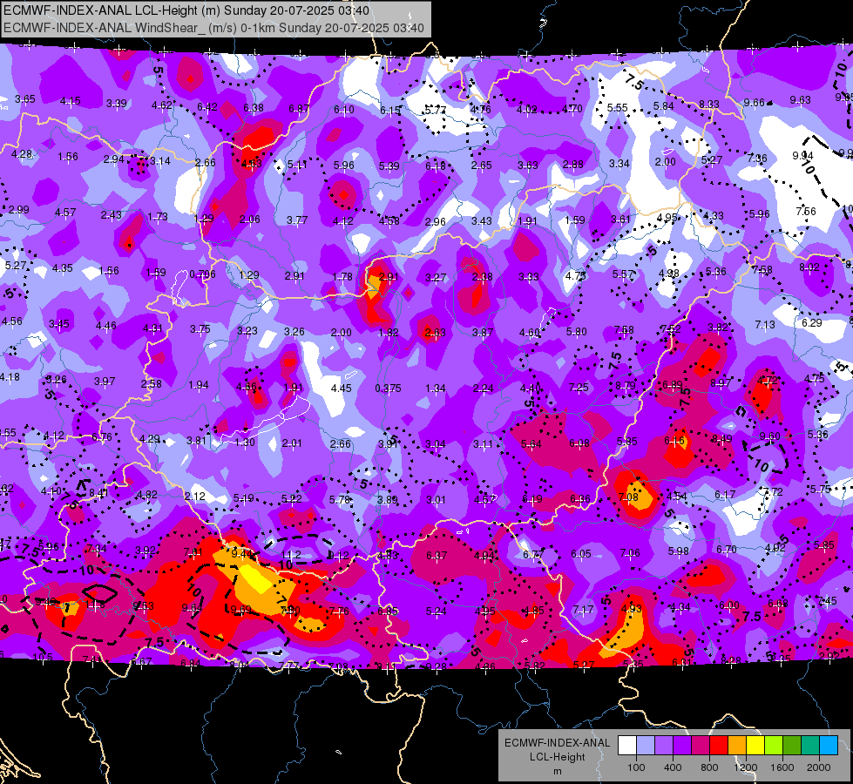
Task: Click the wind shear value 7.66
Action: [806, 211]
